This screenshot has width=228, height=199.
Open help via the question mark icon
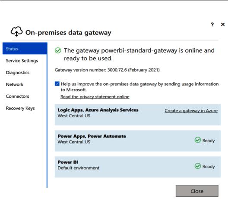(x=212, y=25)
